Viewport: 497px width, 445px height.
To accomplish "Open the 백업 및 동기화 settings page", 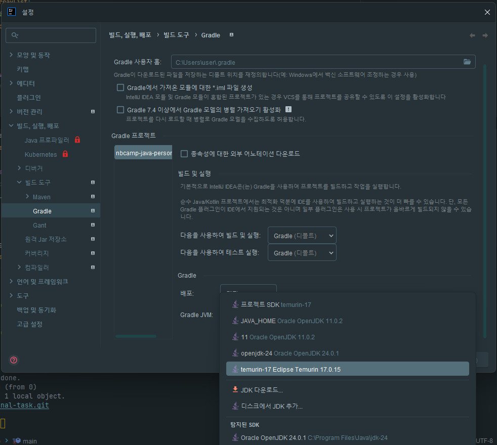I will click(x=36, y=310).
